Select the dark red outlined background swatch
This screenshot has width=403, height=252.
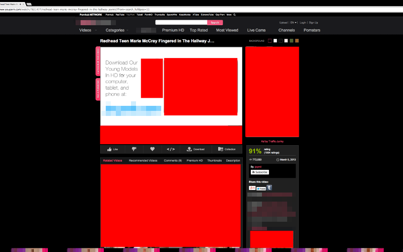click(x=270, y=41)
